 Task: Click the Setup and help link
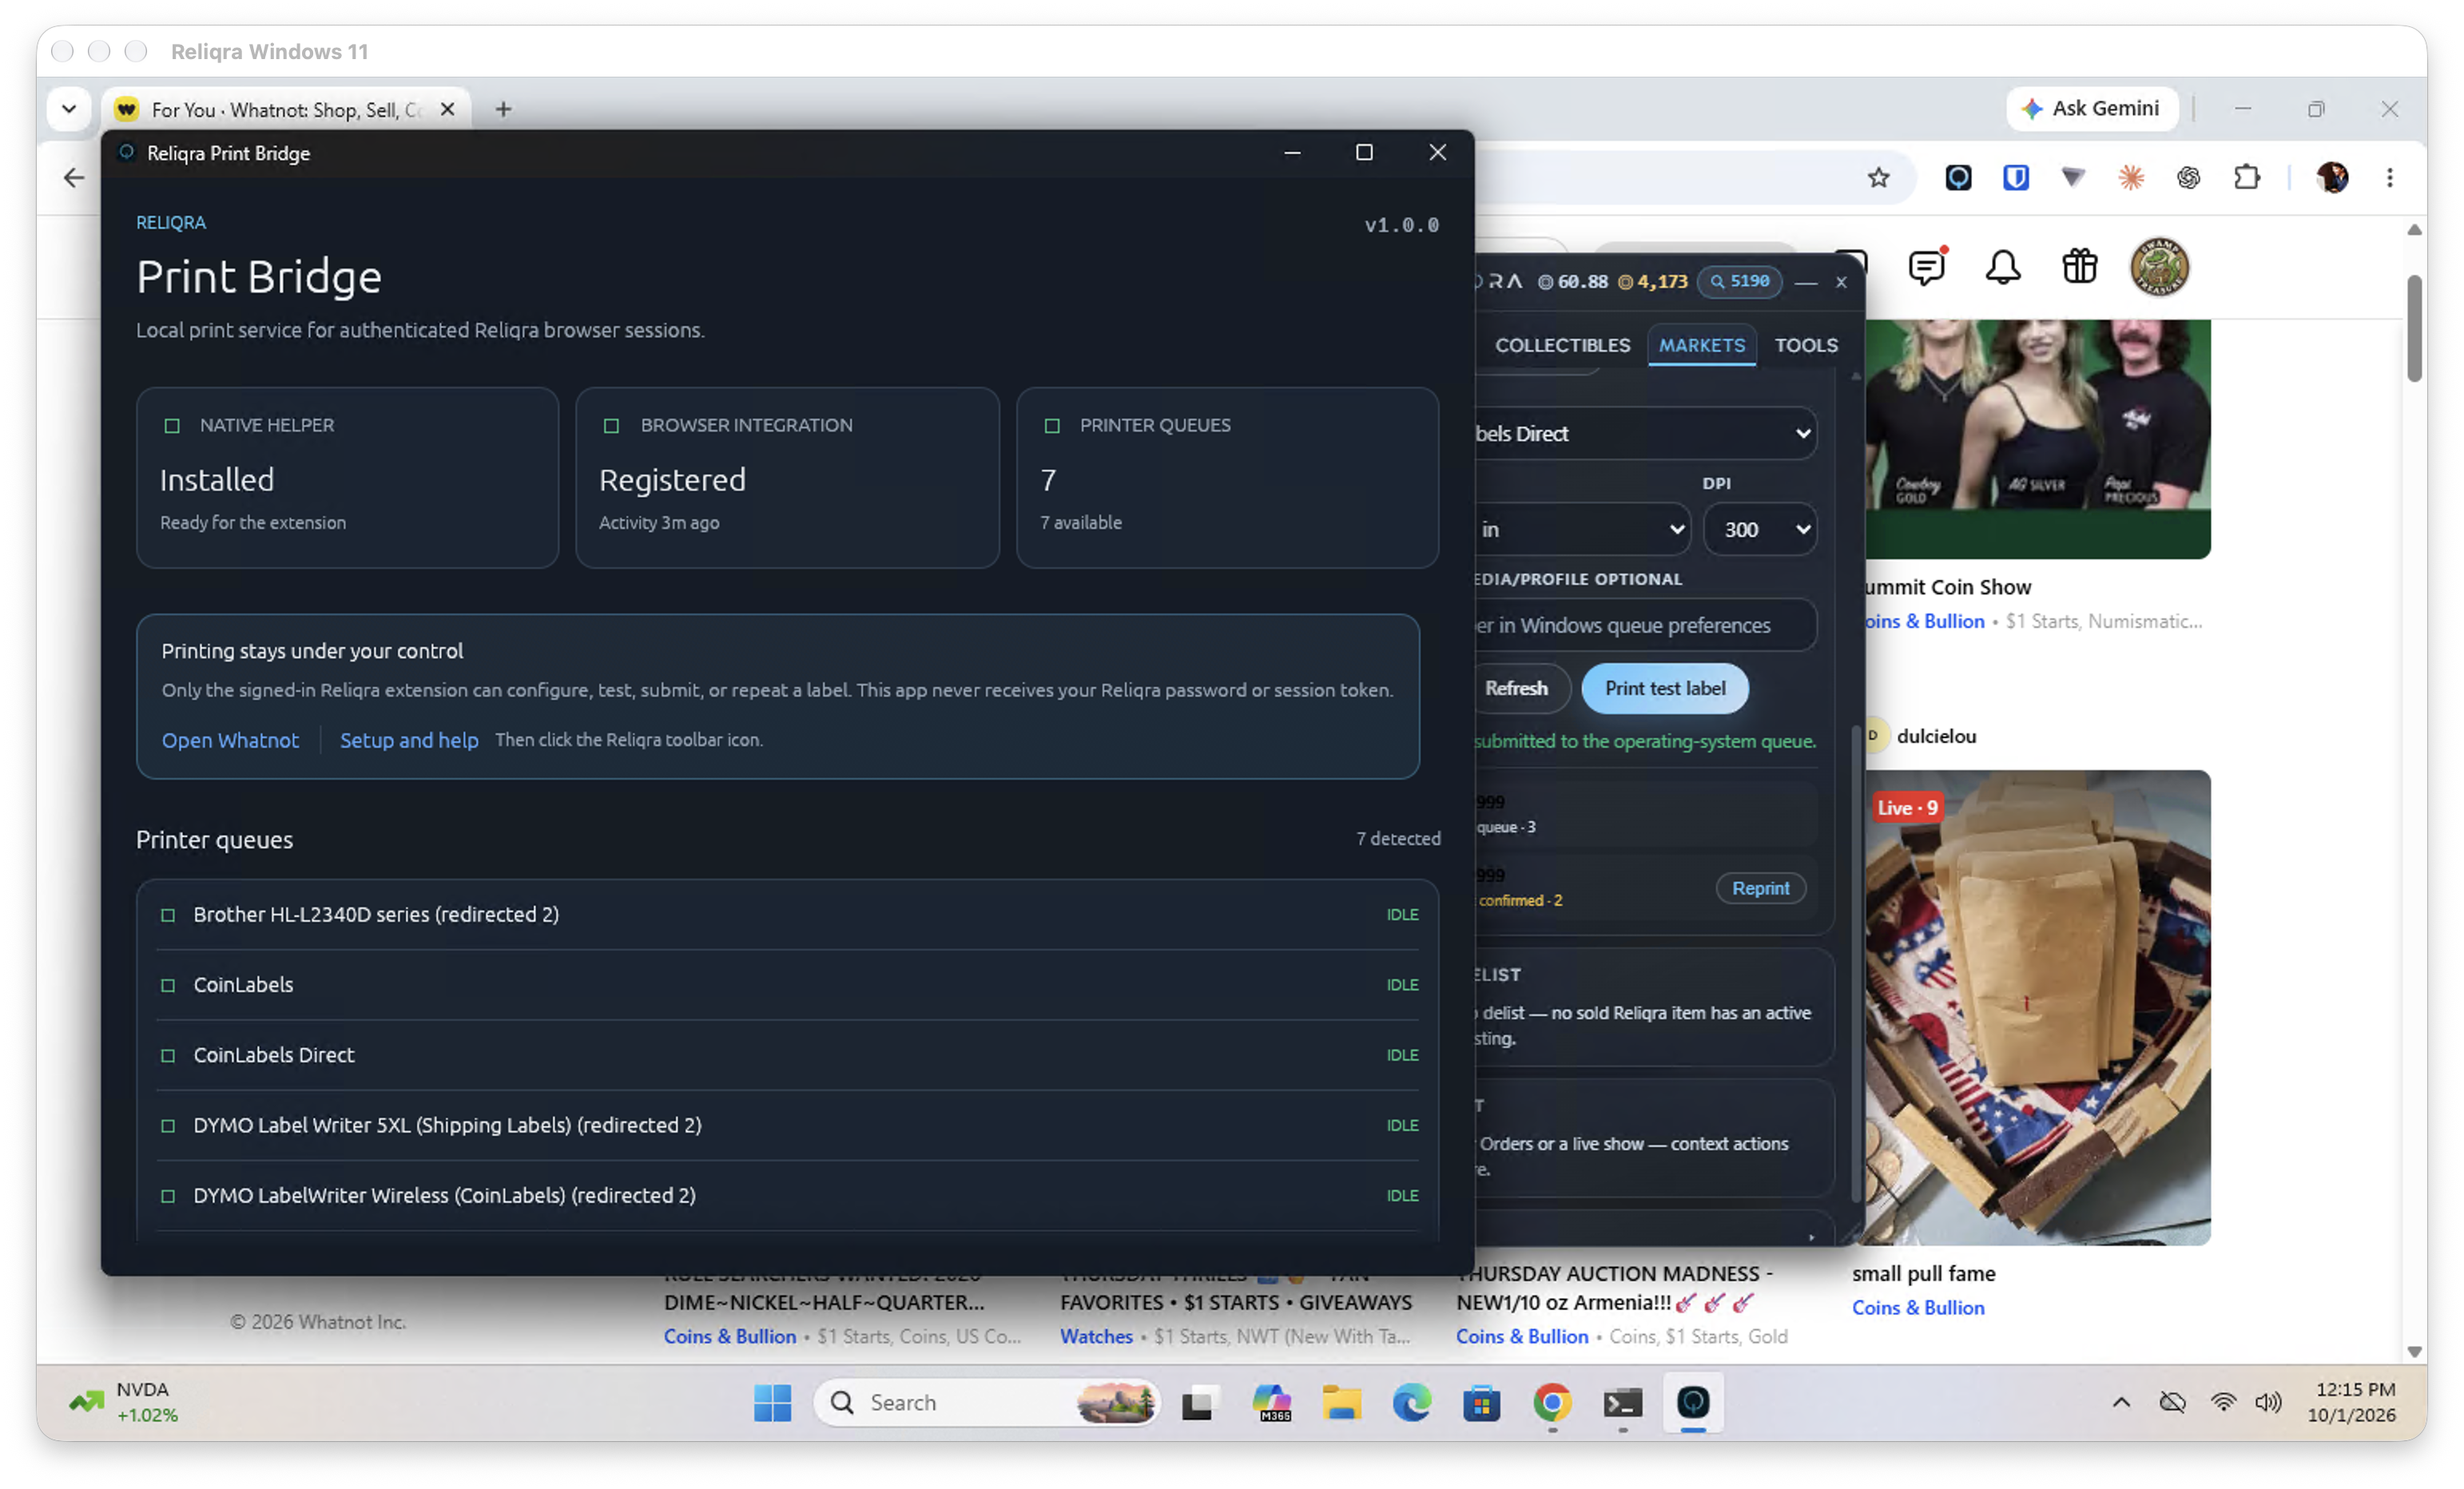(x=409, y=740)
